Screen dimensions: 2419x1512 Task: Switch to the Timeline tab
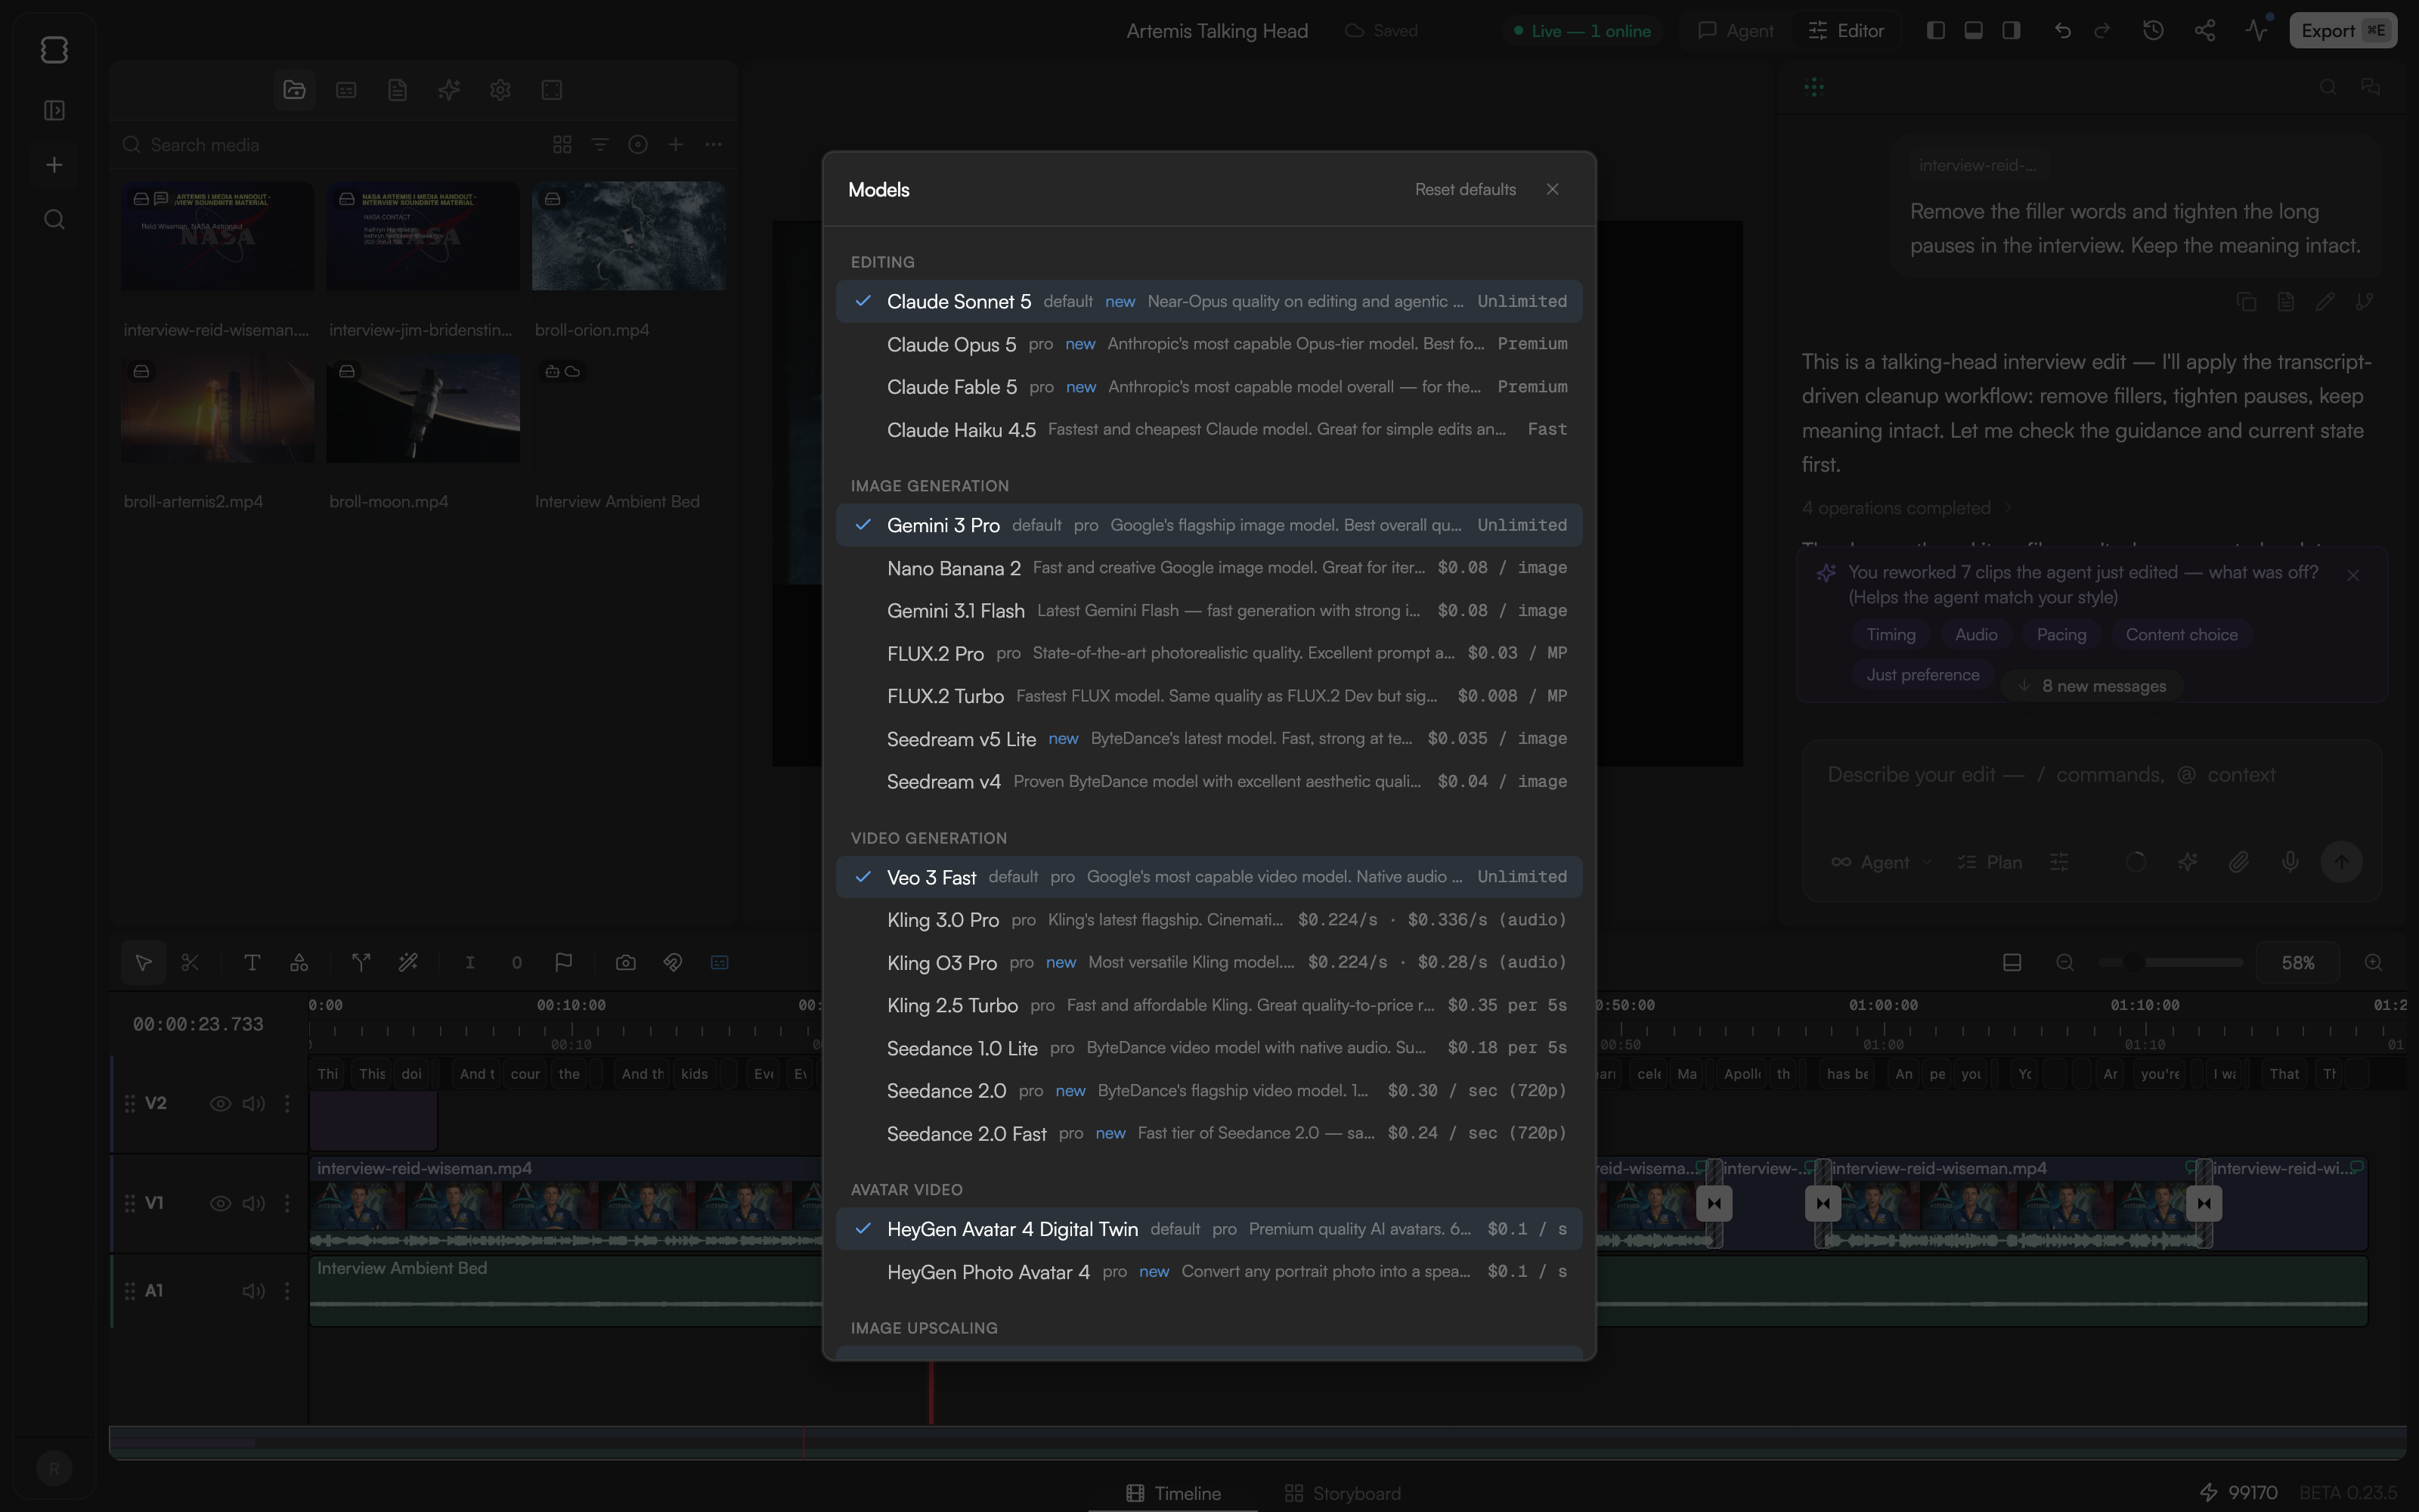click(1173, 1494)
